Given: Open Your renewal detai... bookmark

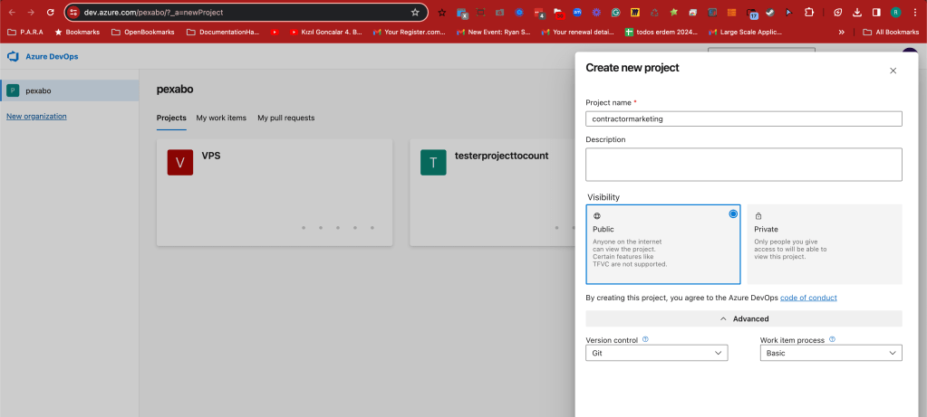Looking at the screenshot, I should (577, 32).
